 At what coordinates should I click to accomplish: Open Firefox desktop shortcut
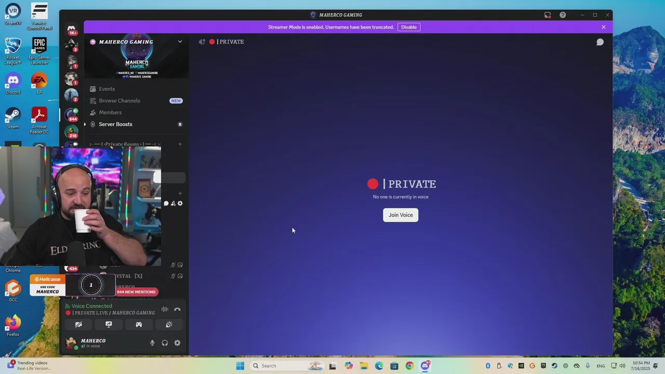pos(13,326)
